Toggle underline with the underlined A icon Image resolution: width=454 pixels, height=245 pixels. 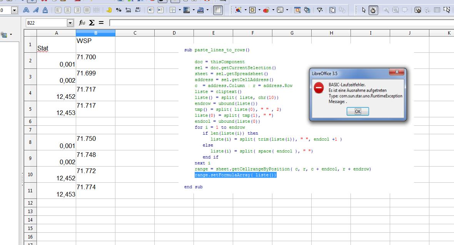click(45, 10)
